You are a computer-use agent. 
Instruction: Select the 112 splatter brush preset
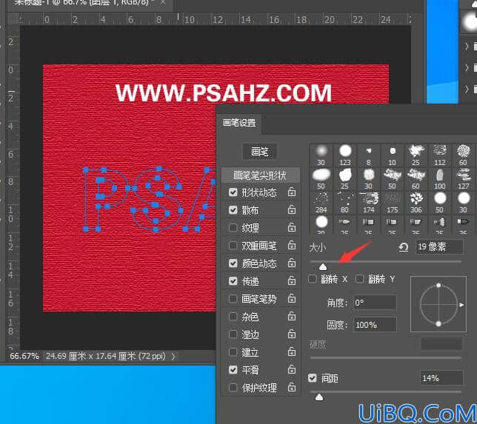439,155
